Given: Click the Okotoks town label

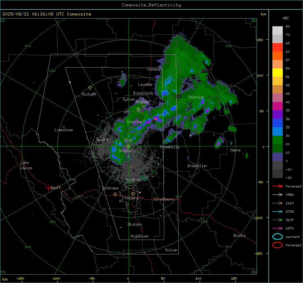Looking at the screenshot, I should [x=135, y=224].
